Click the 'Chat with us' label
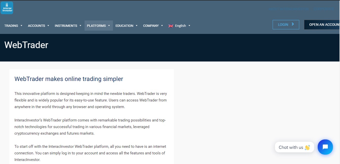This screenshot has height=164, width=340. (294, 147)
